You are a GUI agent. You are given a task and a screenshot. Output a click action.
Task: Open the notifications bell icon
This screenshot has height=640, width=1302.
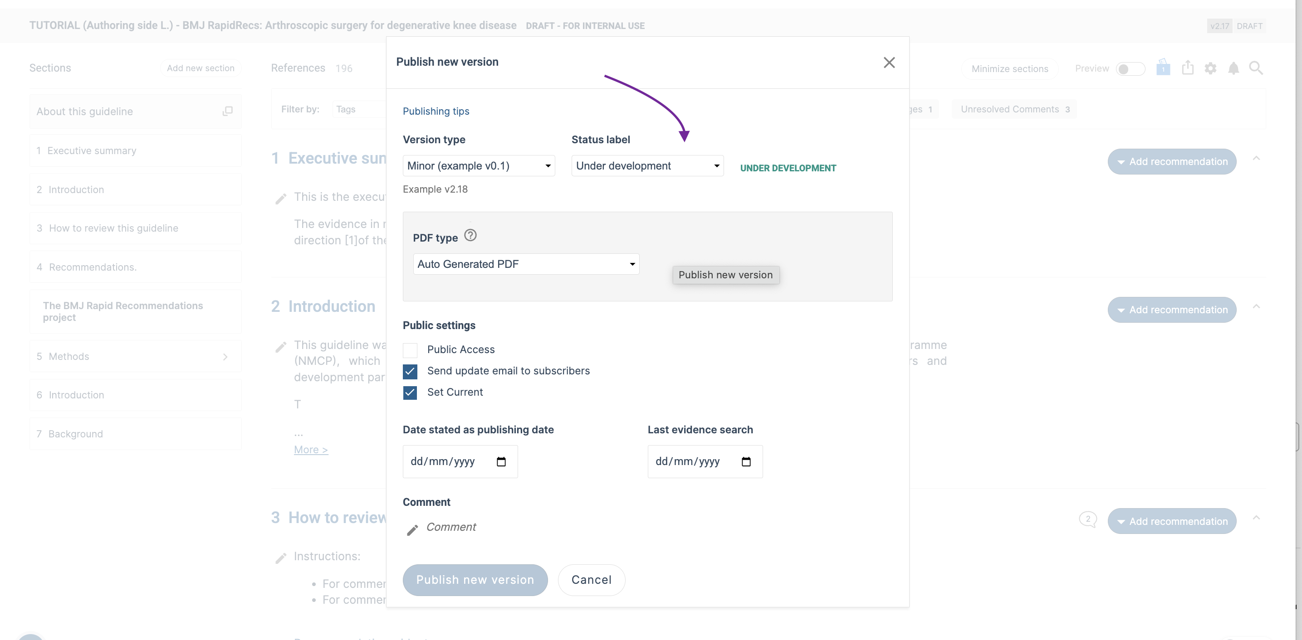1233,68
